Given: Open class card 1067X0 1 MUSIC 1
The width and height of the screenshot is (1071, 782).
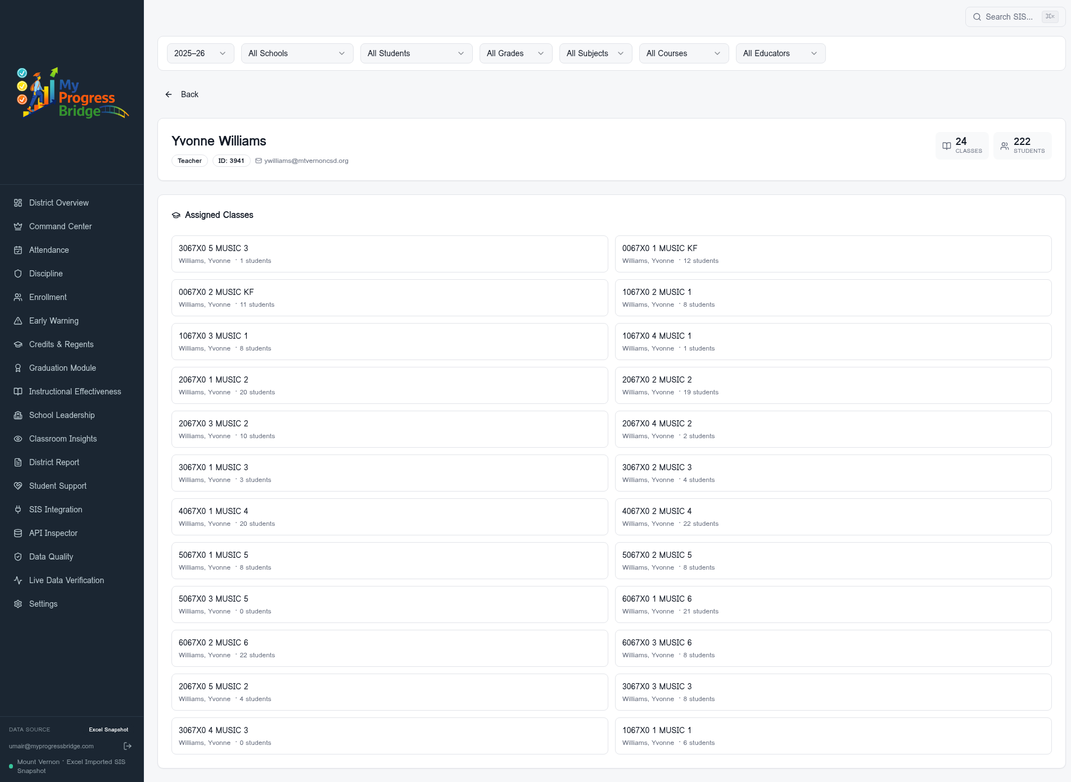Looking at the screenshot, I should pyautogui.click(x=833, y=736).
